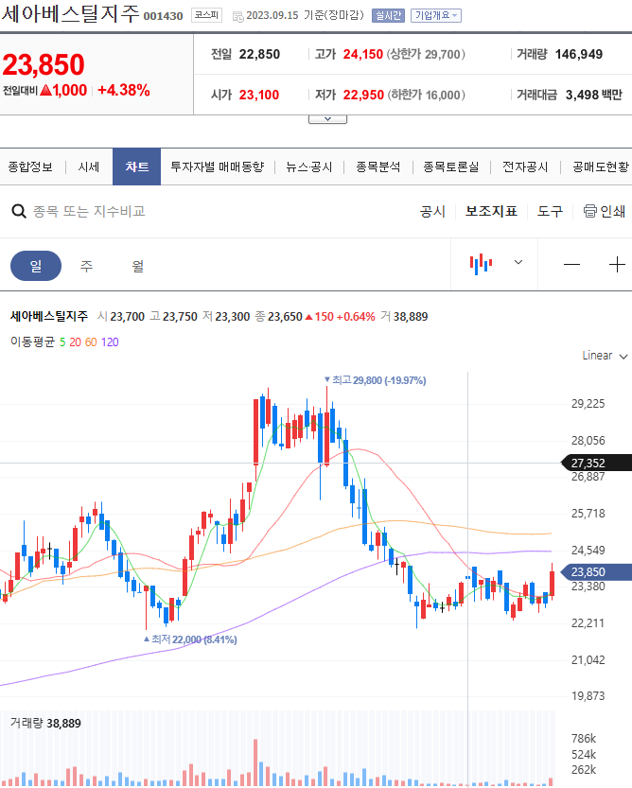
Task: Switch chart to 주 weekly period
Action: pos(86,265)
